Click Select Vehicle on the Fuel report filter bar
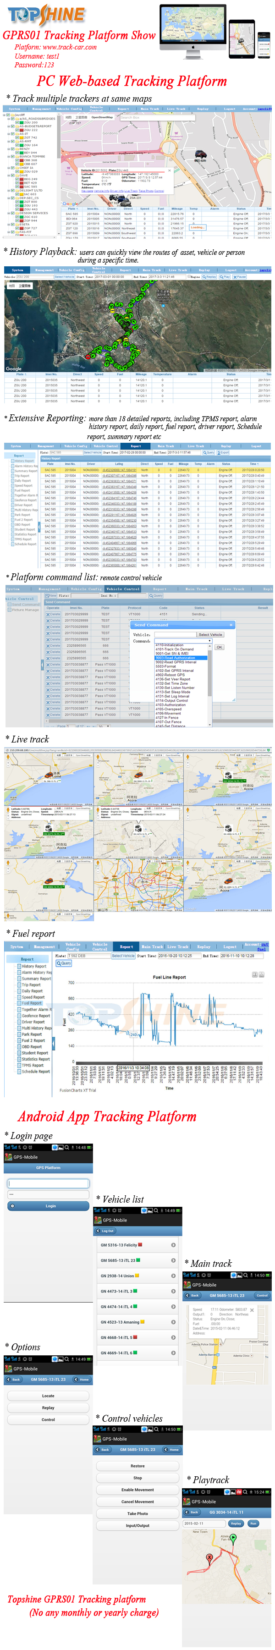The width and height of the screenshot is (275, 1650). tap(123, 955)
